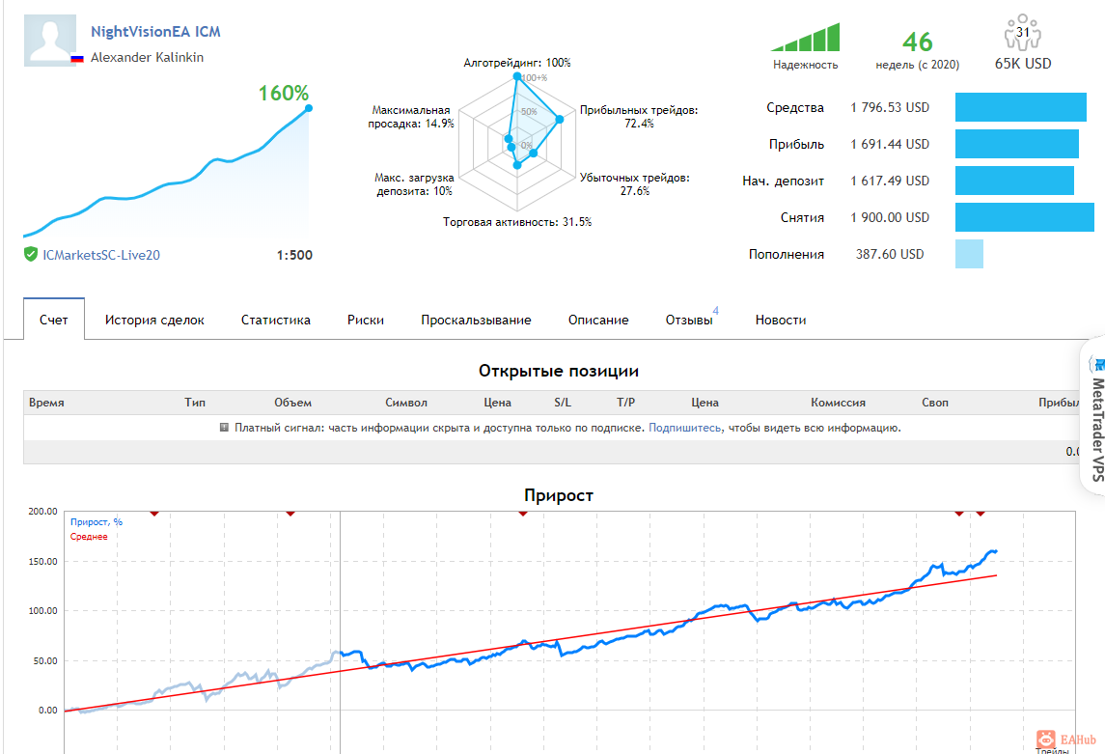Click the Торговая активность 31.5% label

[517, 222]
